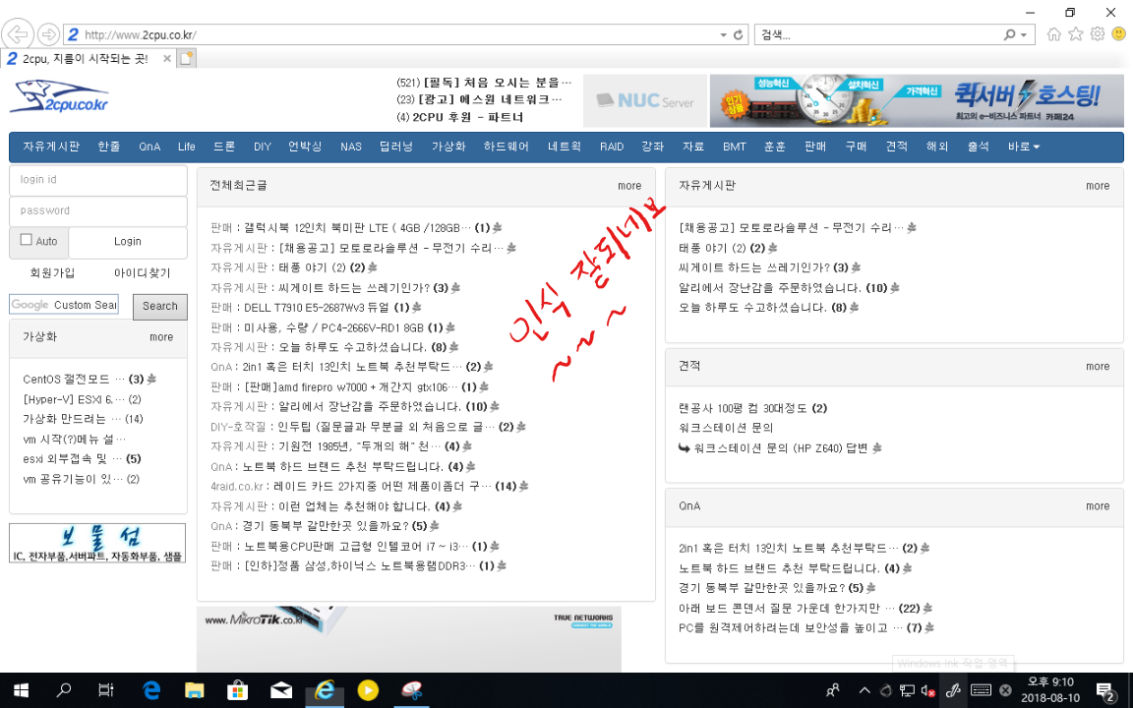The image size is (1133, 708).
Task: Open the 2CPU 후원 - 파트너 notice
Action: pyautogui.click(x=467, y=117)
